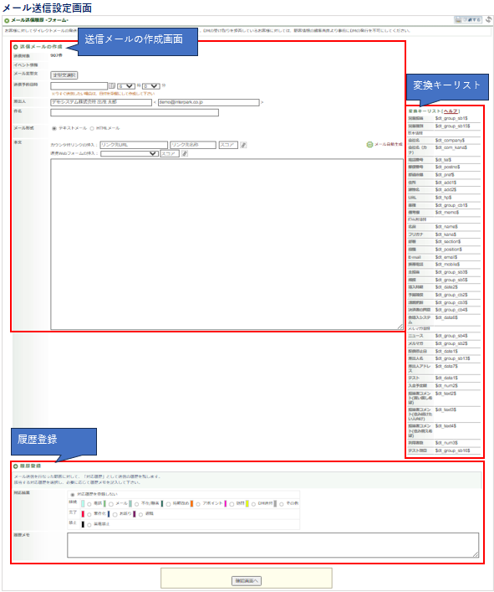Select the HTMLメール radio button
494x592 pixels.
tap(92, 129)
